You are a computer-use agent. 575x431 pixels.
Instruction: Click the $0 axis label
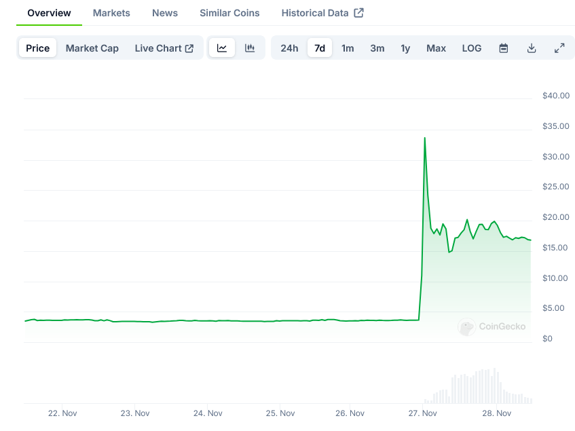point(547,339)
